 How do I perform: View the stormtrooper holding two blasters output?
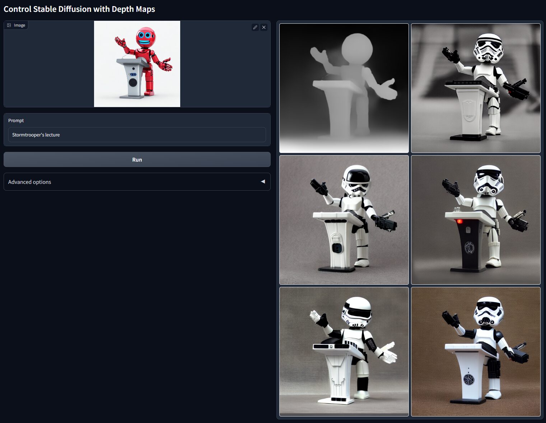click(344, 220)
